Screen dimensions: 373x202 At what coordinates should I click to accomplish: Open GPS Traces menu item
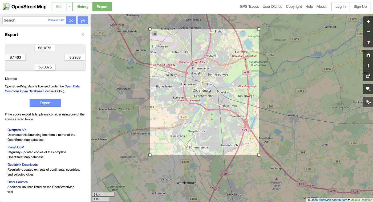249,7
